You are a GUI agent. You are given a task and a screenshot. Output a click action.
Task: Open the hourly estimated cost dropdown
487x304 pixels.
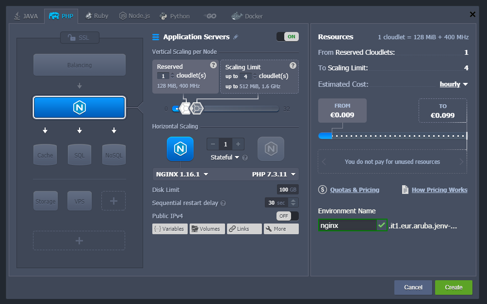(x=454, y=84)
